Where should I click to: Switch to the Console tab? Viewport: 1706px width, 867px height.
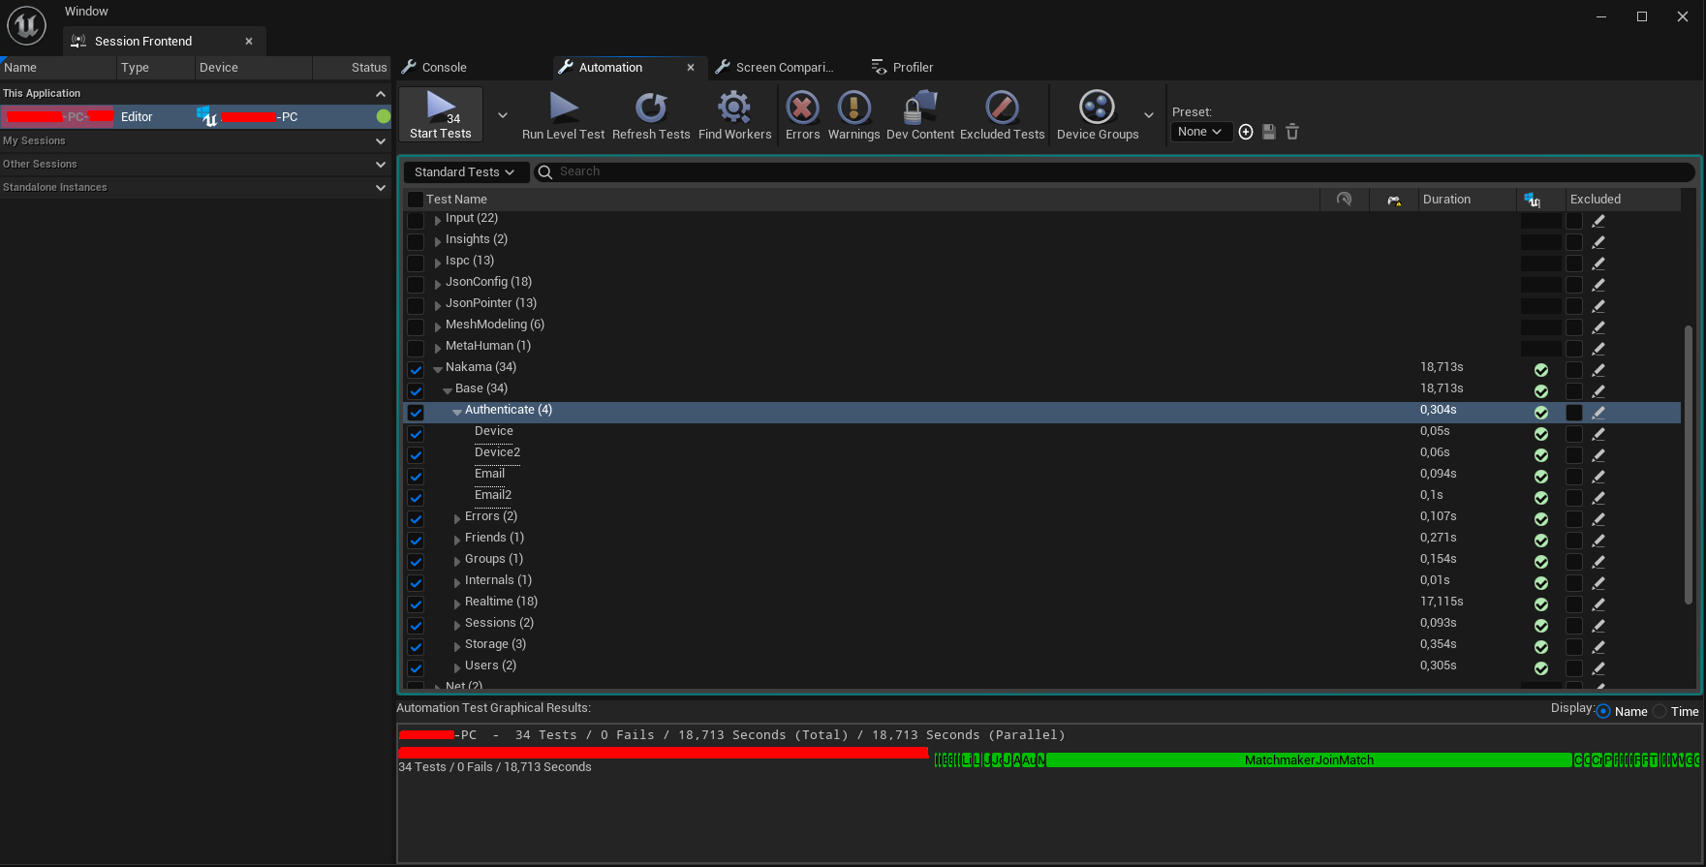coord(444,68)
